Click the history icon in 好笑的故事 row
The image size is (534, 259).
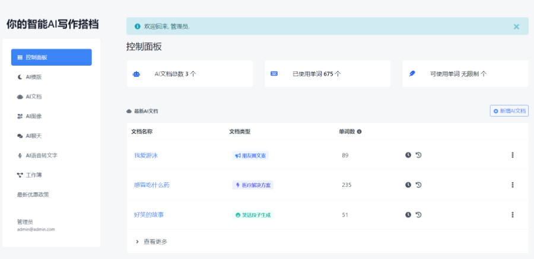[x=418, y=215]
